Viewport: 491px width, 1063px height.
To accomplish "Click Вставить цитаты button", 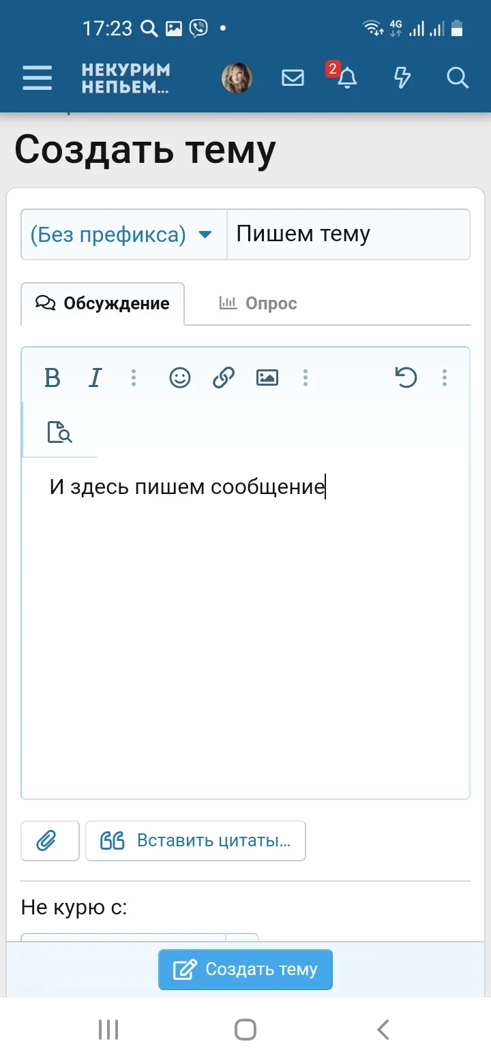I will pyautogui.click(x=195, y=840).
